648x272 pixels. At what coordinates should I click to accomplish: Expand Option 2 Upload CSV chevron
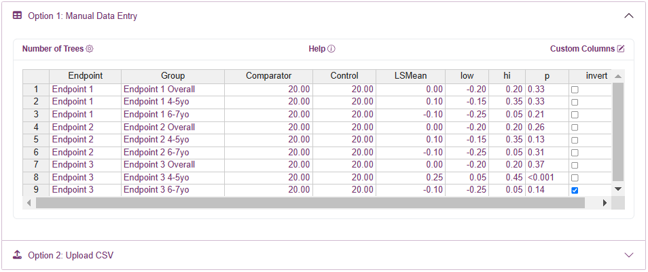[x=628, y=254]
